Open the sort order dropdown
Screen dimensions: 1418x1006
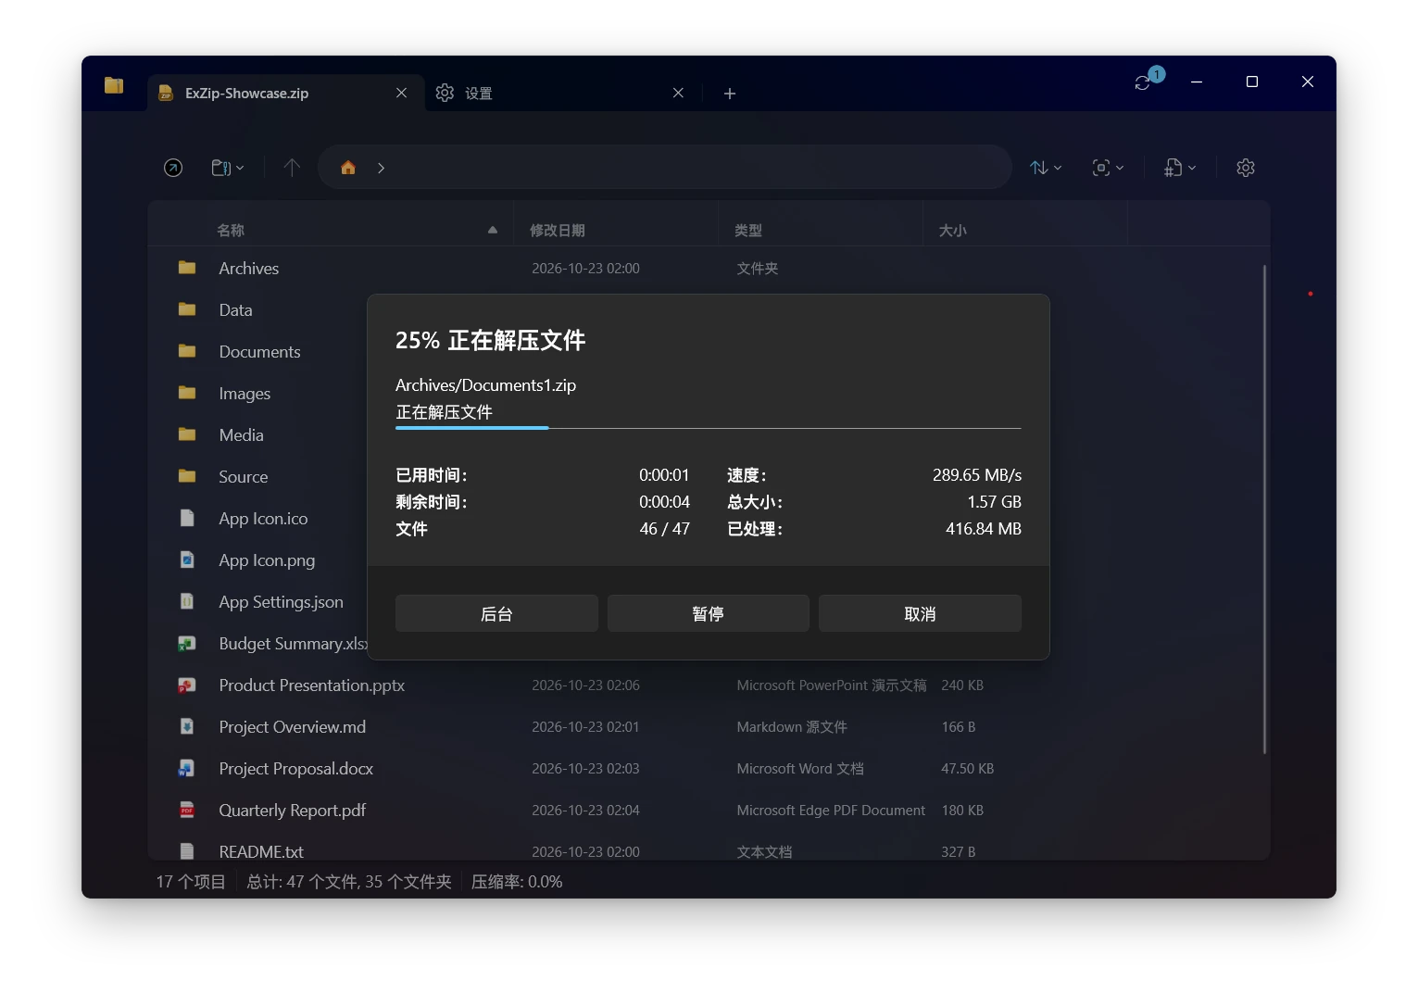(x=1046, y=168)
